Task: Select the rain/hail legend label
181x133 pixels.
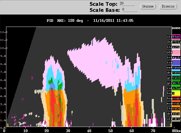Action: click(174, 88)
